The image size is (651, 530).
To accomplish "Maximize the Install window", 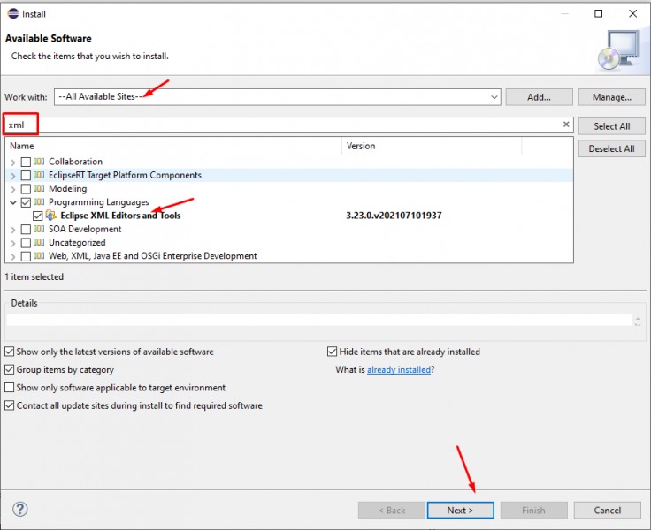I will [598, 13].
